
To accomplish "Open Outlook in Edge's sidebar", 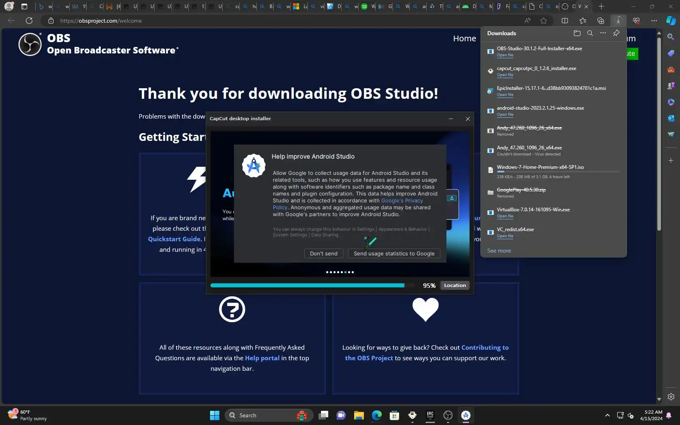I will (x=671, y=118).
